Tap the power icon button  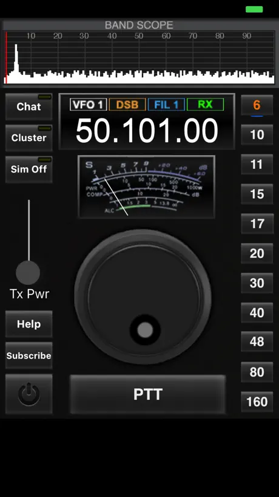pyautogui.click(x=29, y=394)
